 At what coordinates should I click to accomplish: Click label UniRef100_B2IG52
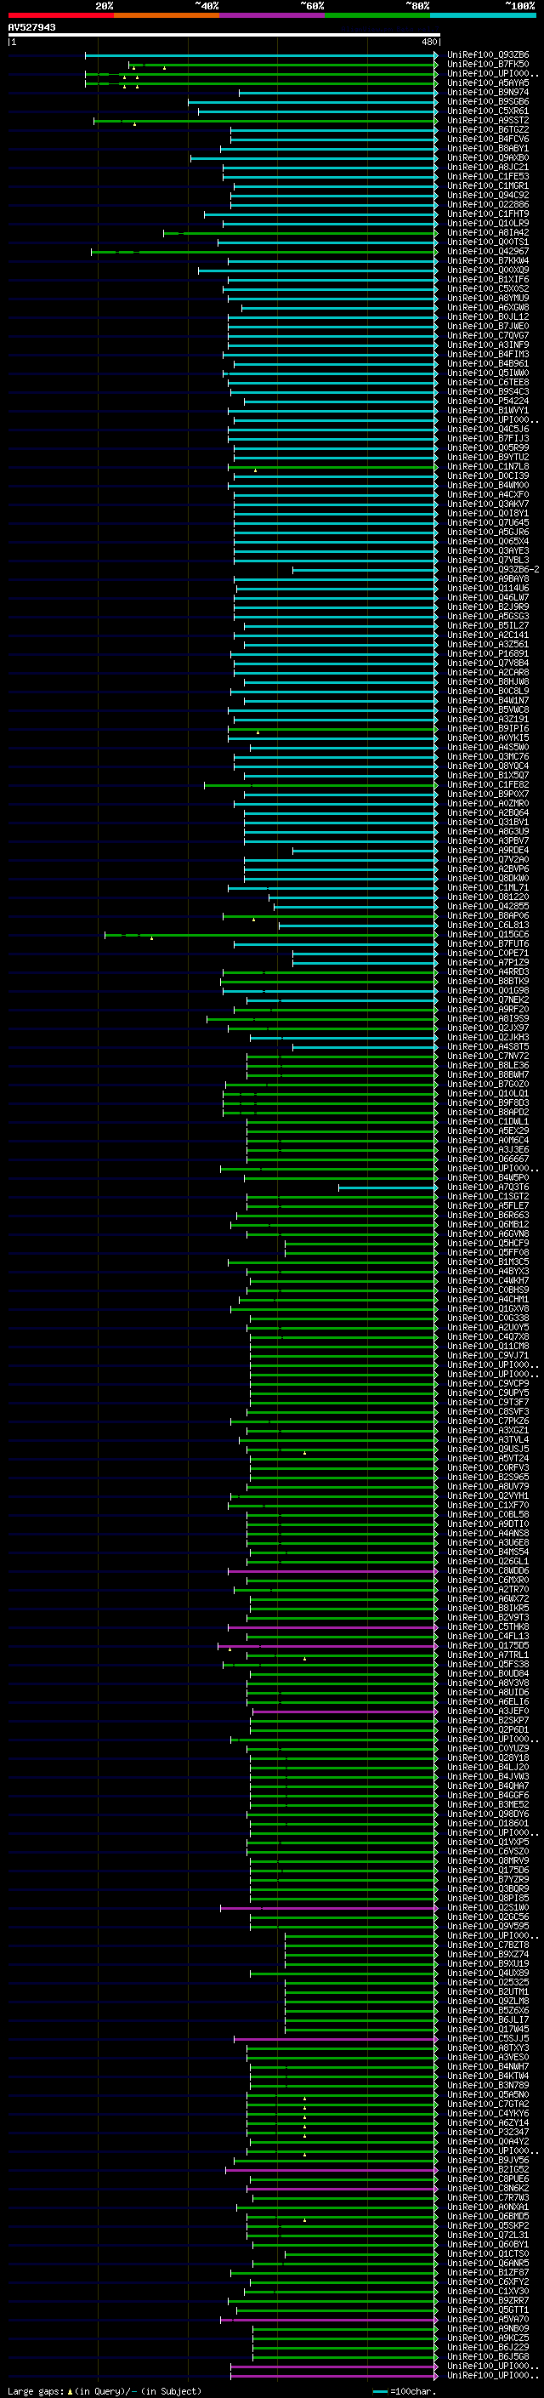[487, 2170]
